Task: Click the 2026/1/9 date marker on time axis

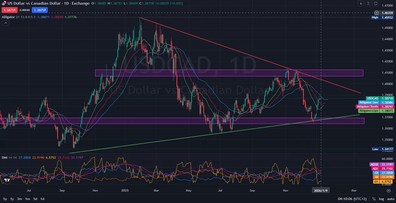Action: 321,191
